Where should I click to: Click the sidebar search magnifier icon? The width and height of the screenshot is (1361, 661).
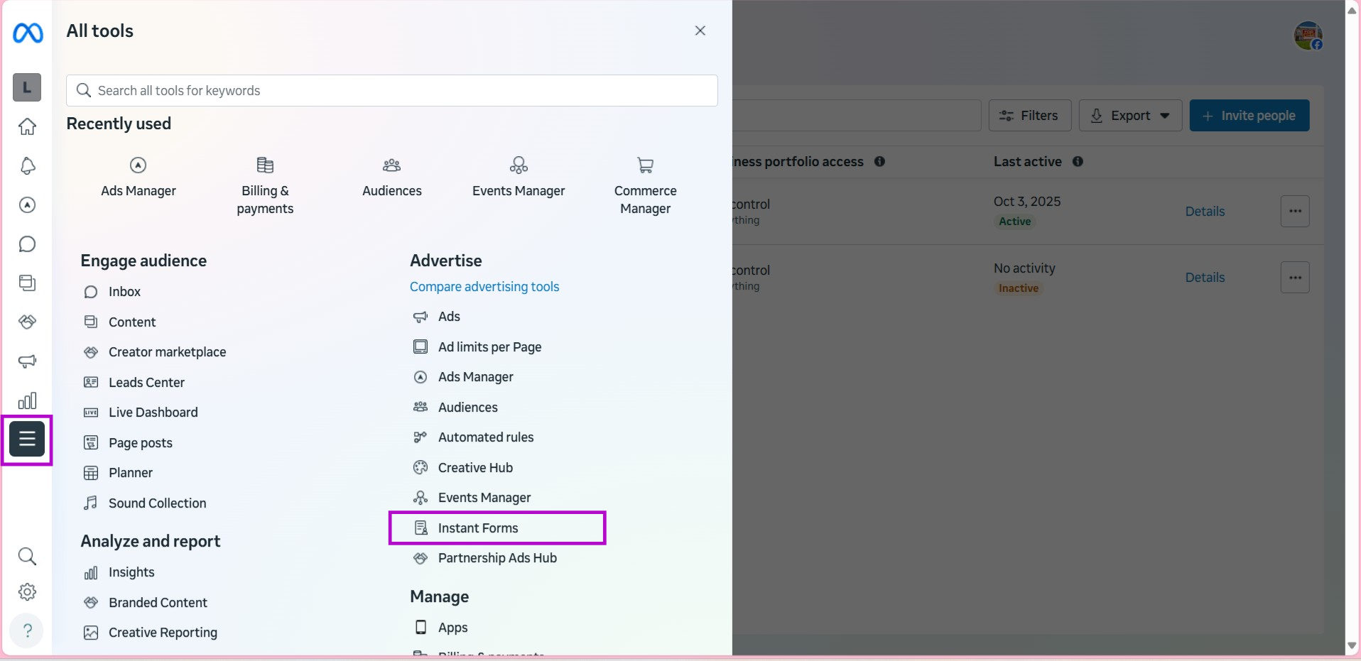(x=27, y=556)
